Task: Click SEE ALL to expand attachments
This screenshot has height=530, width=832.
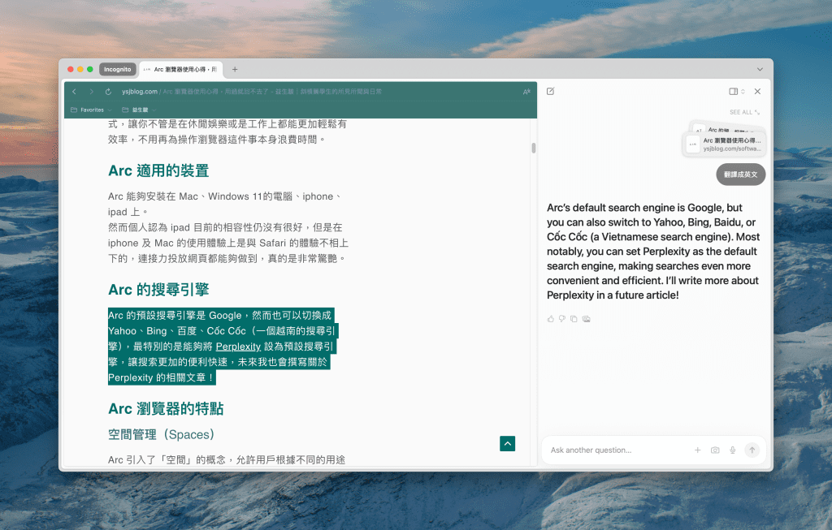Action: (x=744, y=112)
